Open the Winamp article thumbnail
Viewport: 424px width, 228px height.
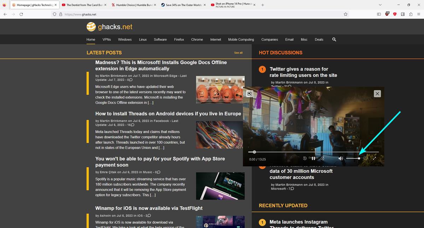(220, 222)
